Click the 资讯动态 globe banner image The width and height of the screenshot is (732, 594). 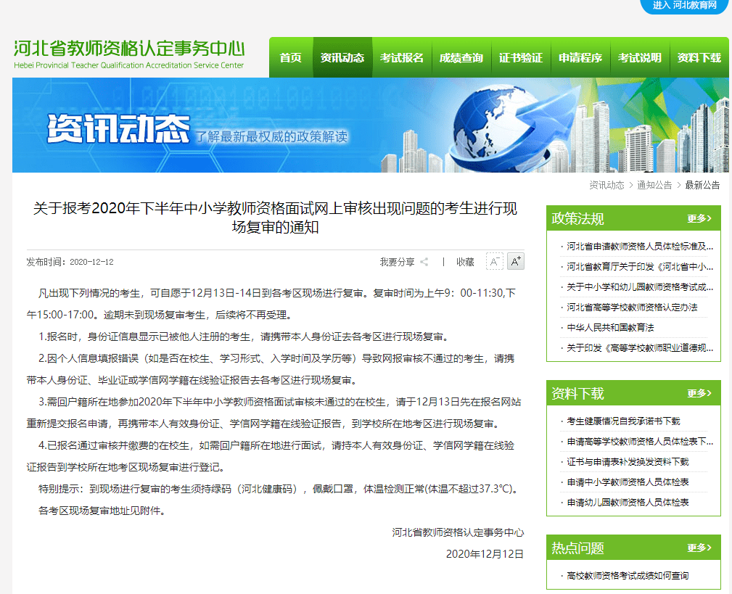(371, 125)
